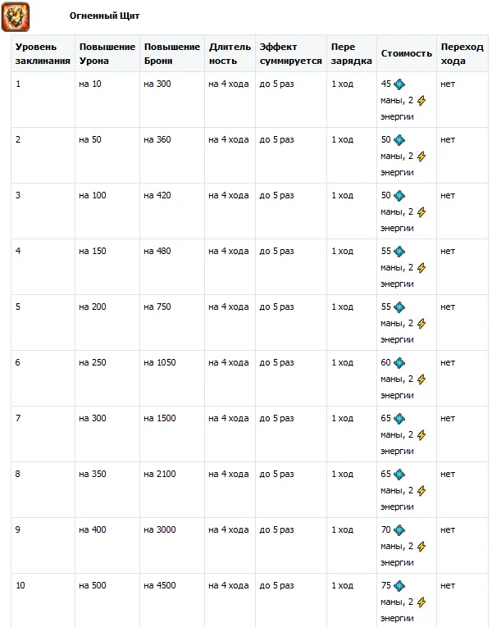Click the energy lightning icon in level 5 row
This screenshot has width=492, height=627.
point(421,323)
